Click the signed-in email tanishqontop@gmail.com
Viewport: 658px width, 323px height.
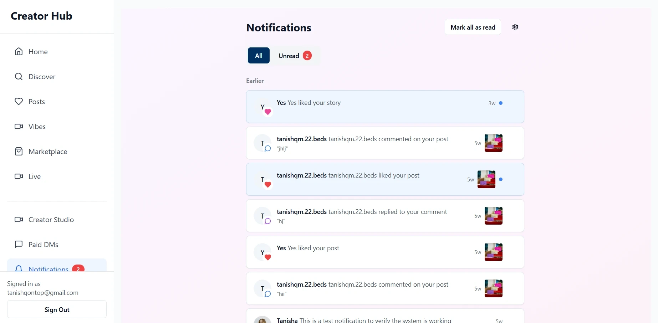43,293
